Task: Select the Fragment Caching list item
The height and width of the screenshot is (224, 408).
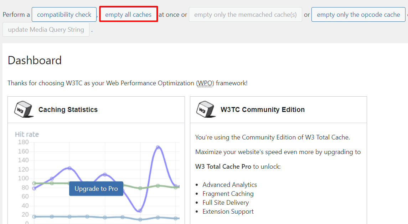Action: tap(228, 193)
